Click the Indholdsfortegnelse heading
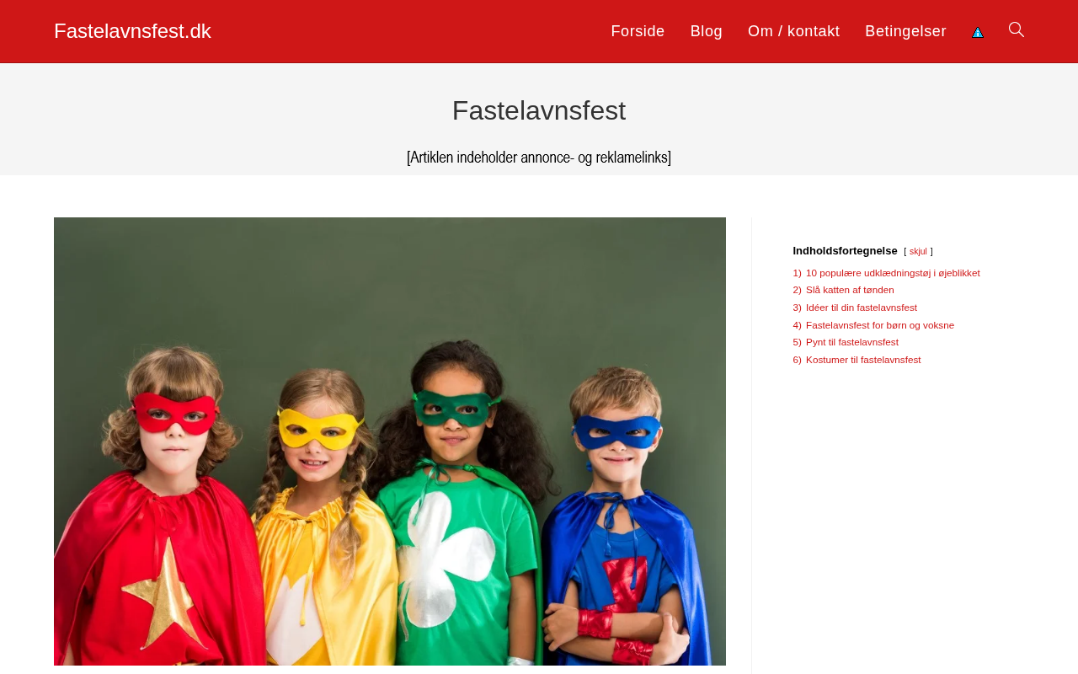 point(845,250)
